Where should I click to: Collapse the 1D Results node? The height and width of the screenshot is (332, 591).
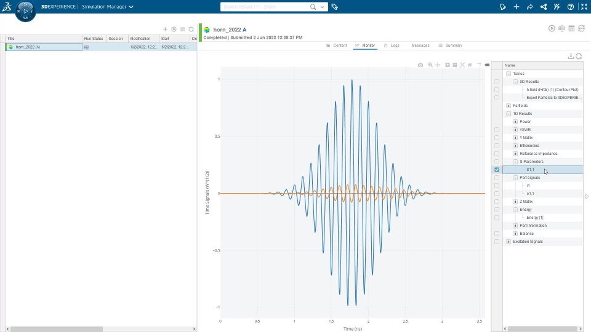pyautogui.click(x=509, y=114)
